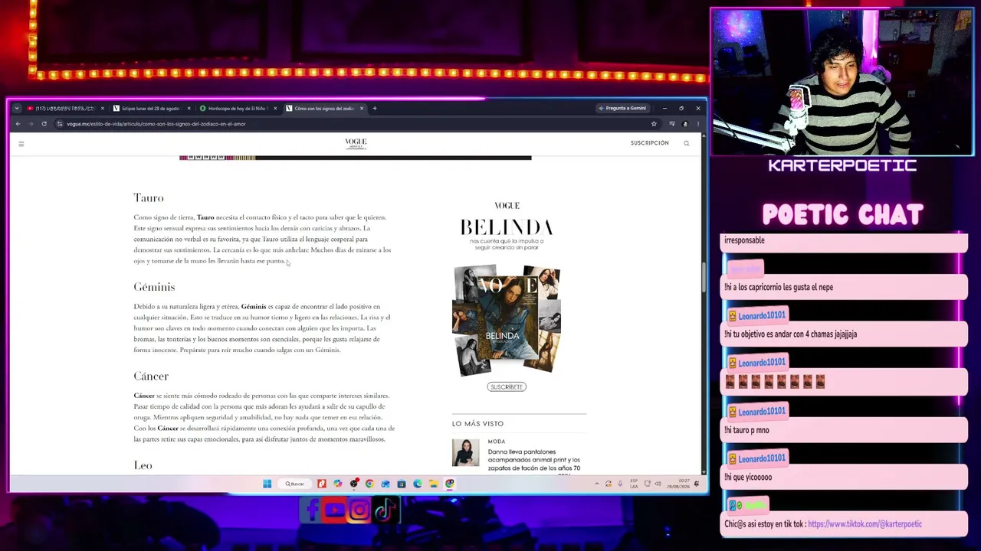Image resolution: width=981 pixels, height=551 pixels.
Task: Go forward in browser history
Action: pyautogui.click(x=31, y=124)
